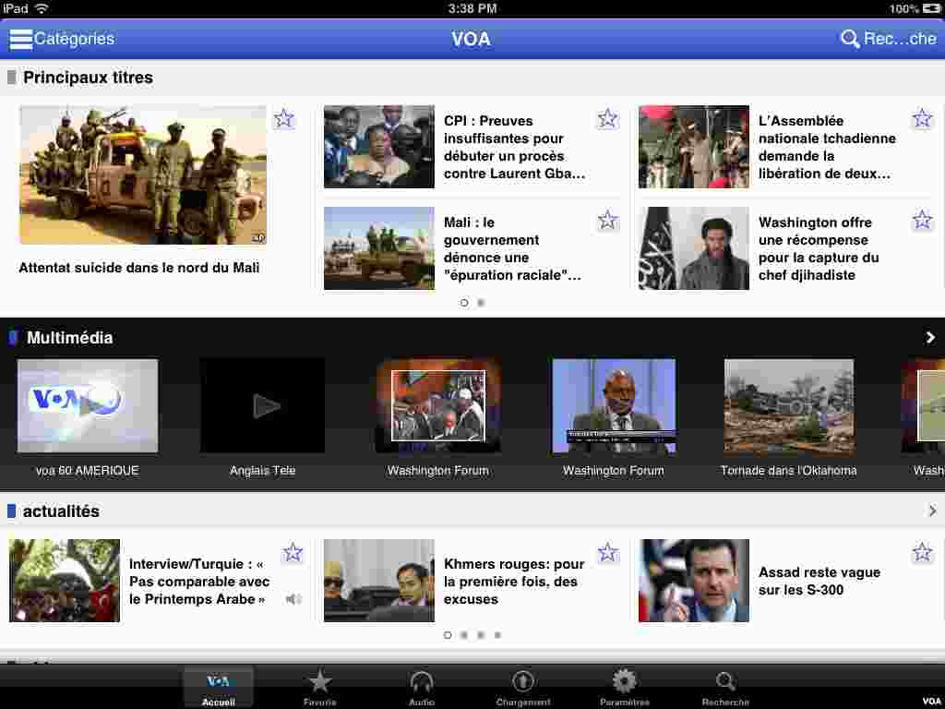This screenshot has width=945, height=709.
Task: Tap the Wi-Fi status icon
Action: pyautogui.click(x=42, y=8)
